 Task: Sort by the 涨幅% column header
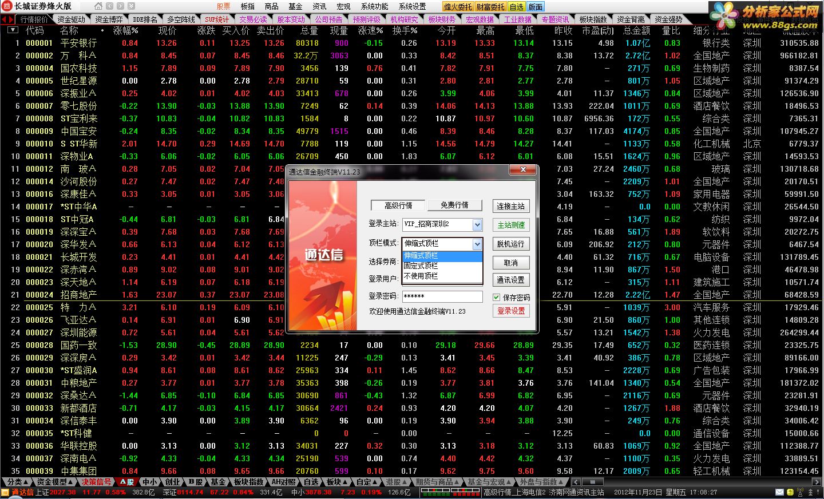pos(125,30)
